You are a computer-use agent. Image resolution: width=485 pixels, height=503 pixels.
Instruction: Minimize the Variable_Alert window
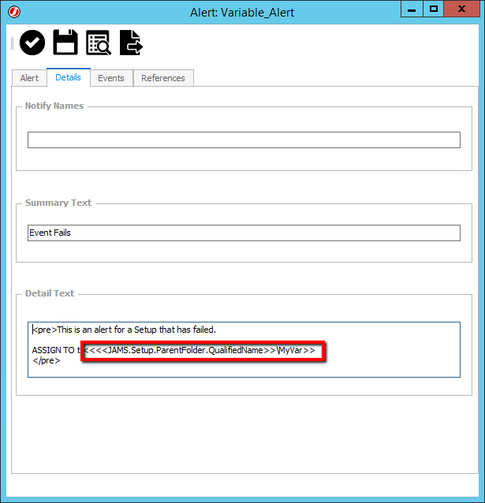pyautogui.click(x=412, y=9)
